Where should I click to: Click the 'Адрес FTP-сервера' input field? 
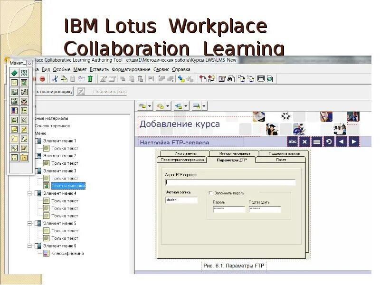point(230,182)
